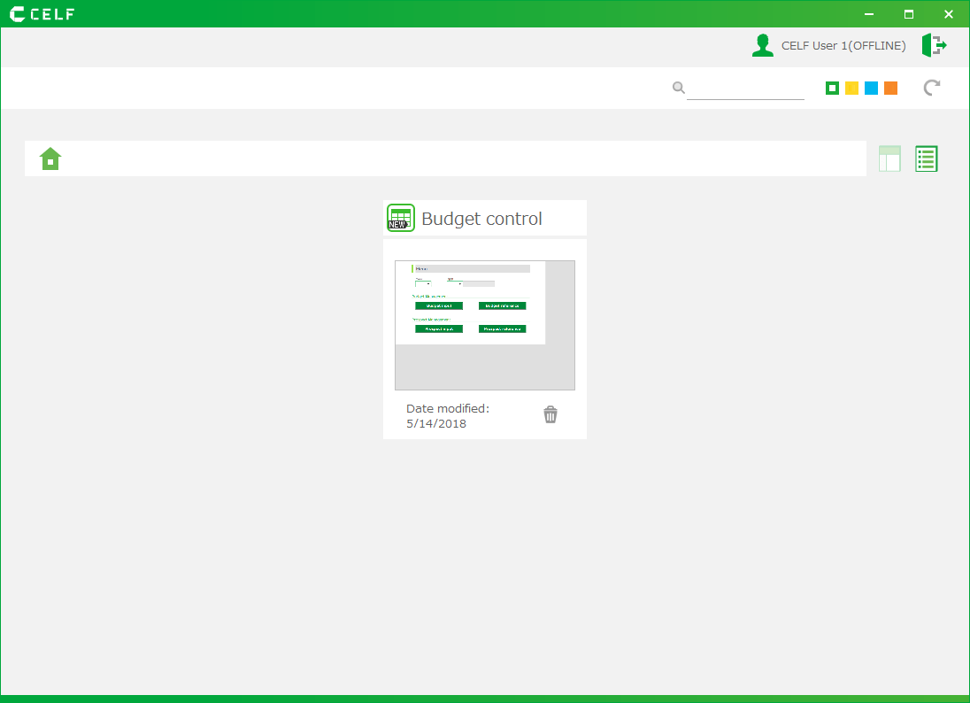
Task: Click the green user profile icon
Action: 762,45
